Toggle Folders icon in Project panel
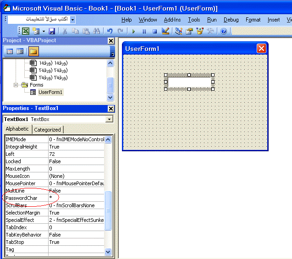The image size is (292, 259). tap(33, 51)
